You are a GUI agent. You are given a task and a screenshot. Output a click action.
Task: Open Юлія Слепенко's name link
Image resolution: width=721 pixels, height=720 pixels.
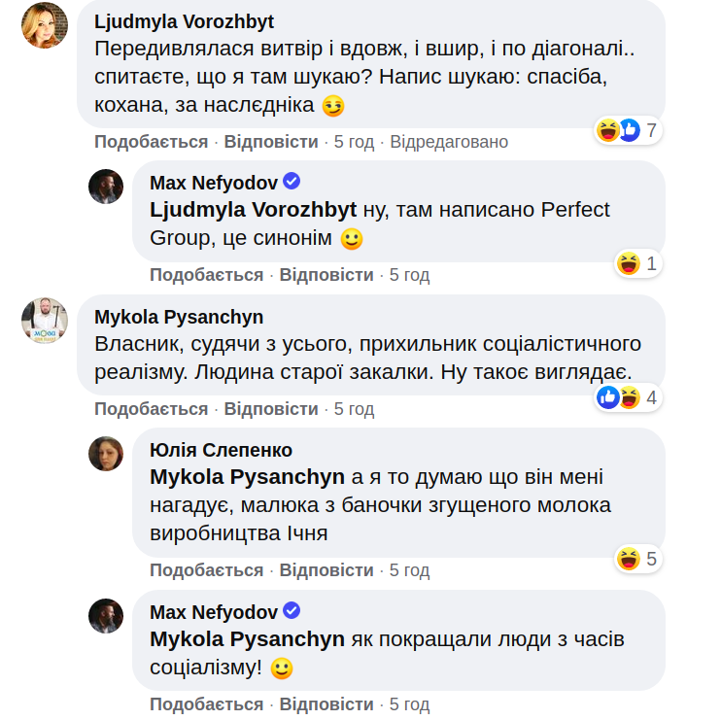221,450
